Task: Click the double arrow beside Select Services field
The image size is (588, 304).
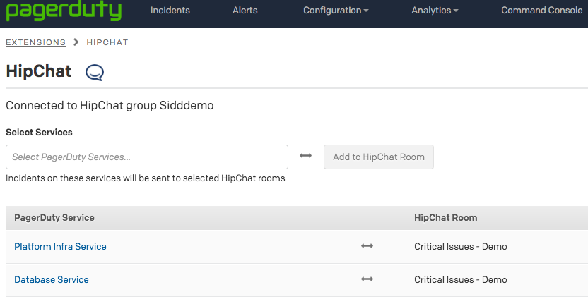Action: point(305,156)
